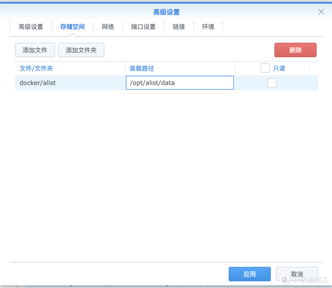Open the 链接 tab
The width and height of the screenshot is (332, 288).
tap(179, 27)
